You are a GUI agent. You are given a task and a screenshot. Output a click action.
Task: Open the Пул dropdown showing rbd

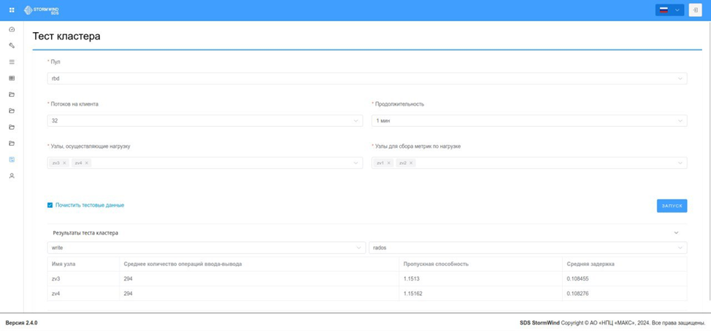[367, 78]
